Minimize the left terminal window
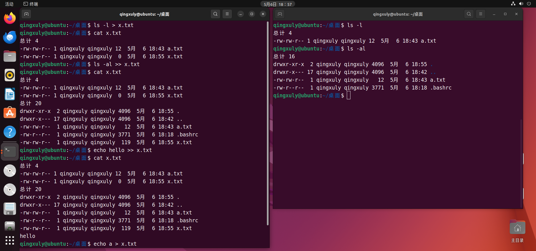The image size is (536, 251). 241,14
